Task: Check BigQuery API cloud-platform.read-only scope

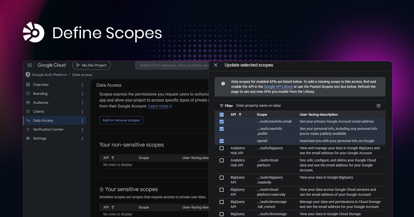Action: (x=222, y=190)
